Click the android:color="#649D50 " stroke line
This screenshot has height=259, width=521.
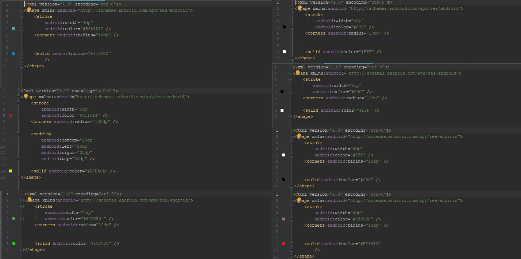[80, 219]
